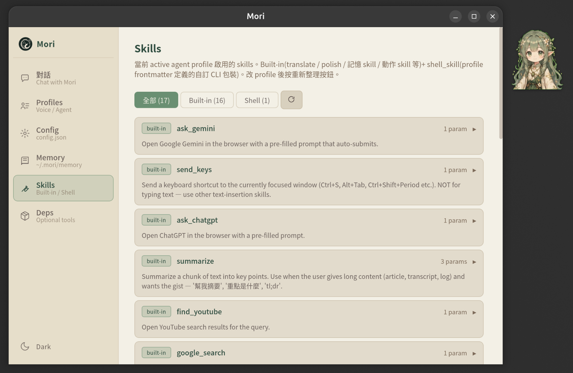Click the refresh icon button beside Shell filter
Viewport: 573px width, 373px height.
[x=291, y=100]
